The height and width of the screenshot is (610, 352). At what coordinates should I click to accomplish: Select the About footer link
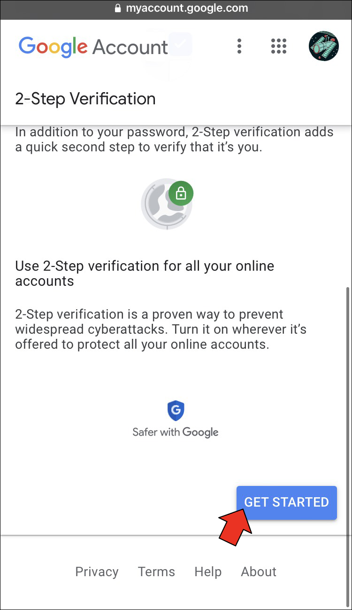point(259,571)
